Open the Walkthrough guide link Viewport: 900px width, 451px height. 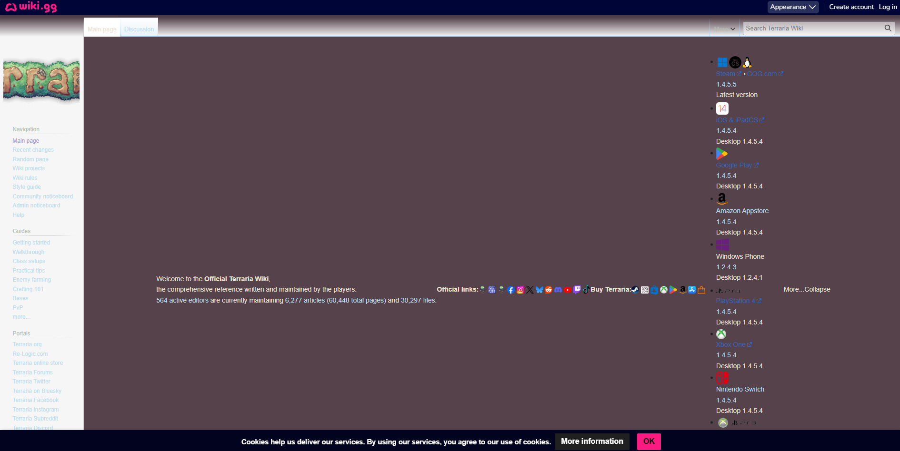coord(29,252)
